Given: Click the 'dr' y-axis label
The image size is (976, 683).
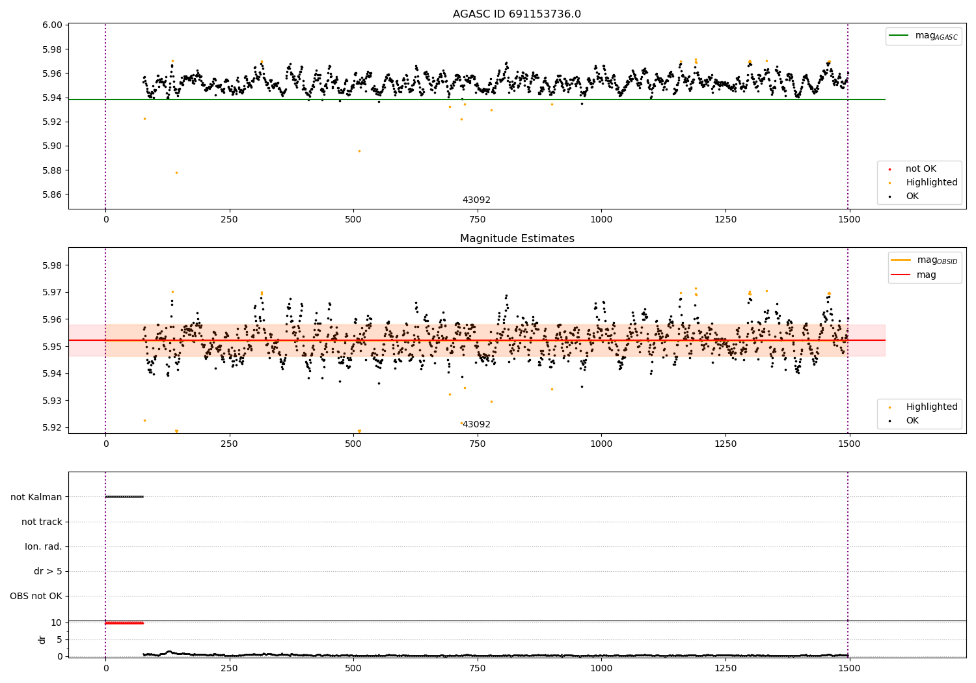Looking at the screenshot, I should point(42,639).
